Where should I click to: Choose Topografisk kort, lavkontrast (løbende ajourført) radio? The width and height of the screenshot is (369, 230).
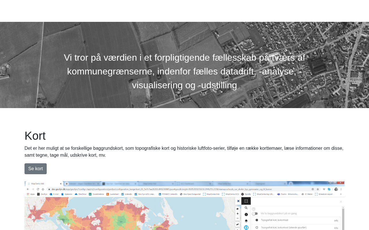pos(257,227)
